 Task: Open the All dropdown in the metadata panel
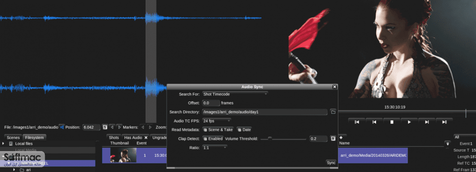(465, 137)
